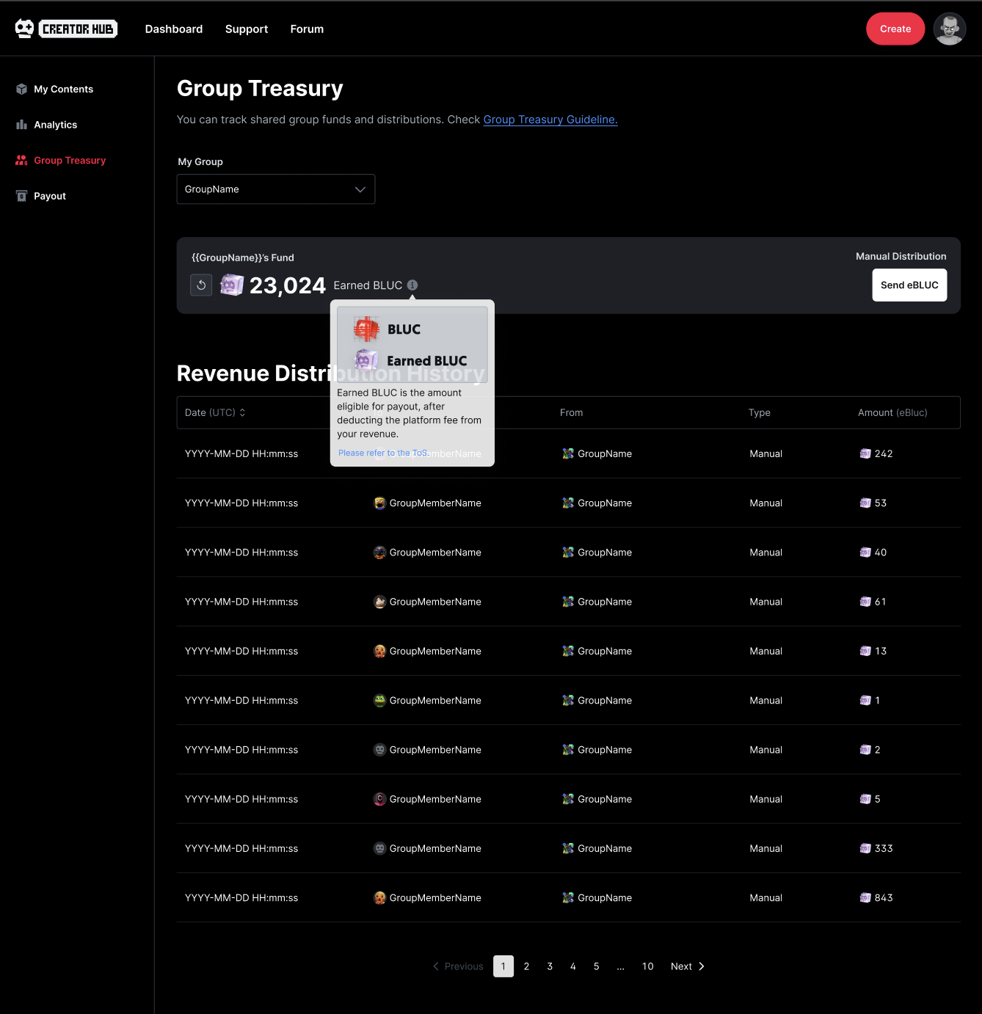982x1014 pixels.
Task: Click the Group Treasury people icon
Action: [21, 161]
